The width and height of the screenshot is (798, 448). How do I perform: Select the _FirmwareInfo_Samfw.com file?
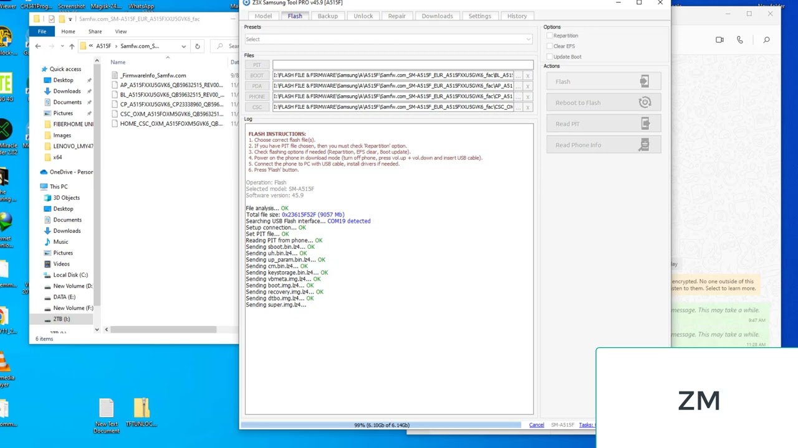coord(153,75)
